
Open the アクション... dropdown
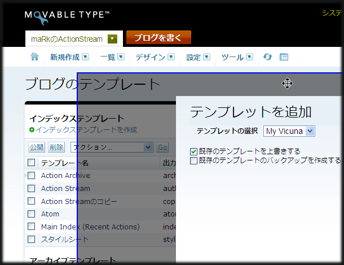pos(113,147)
